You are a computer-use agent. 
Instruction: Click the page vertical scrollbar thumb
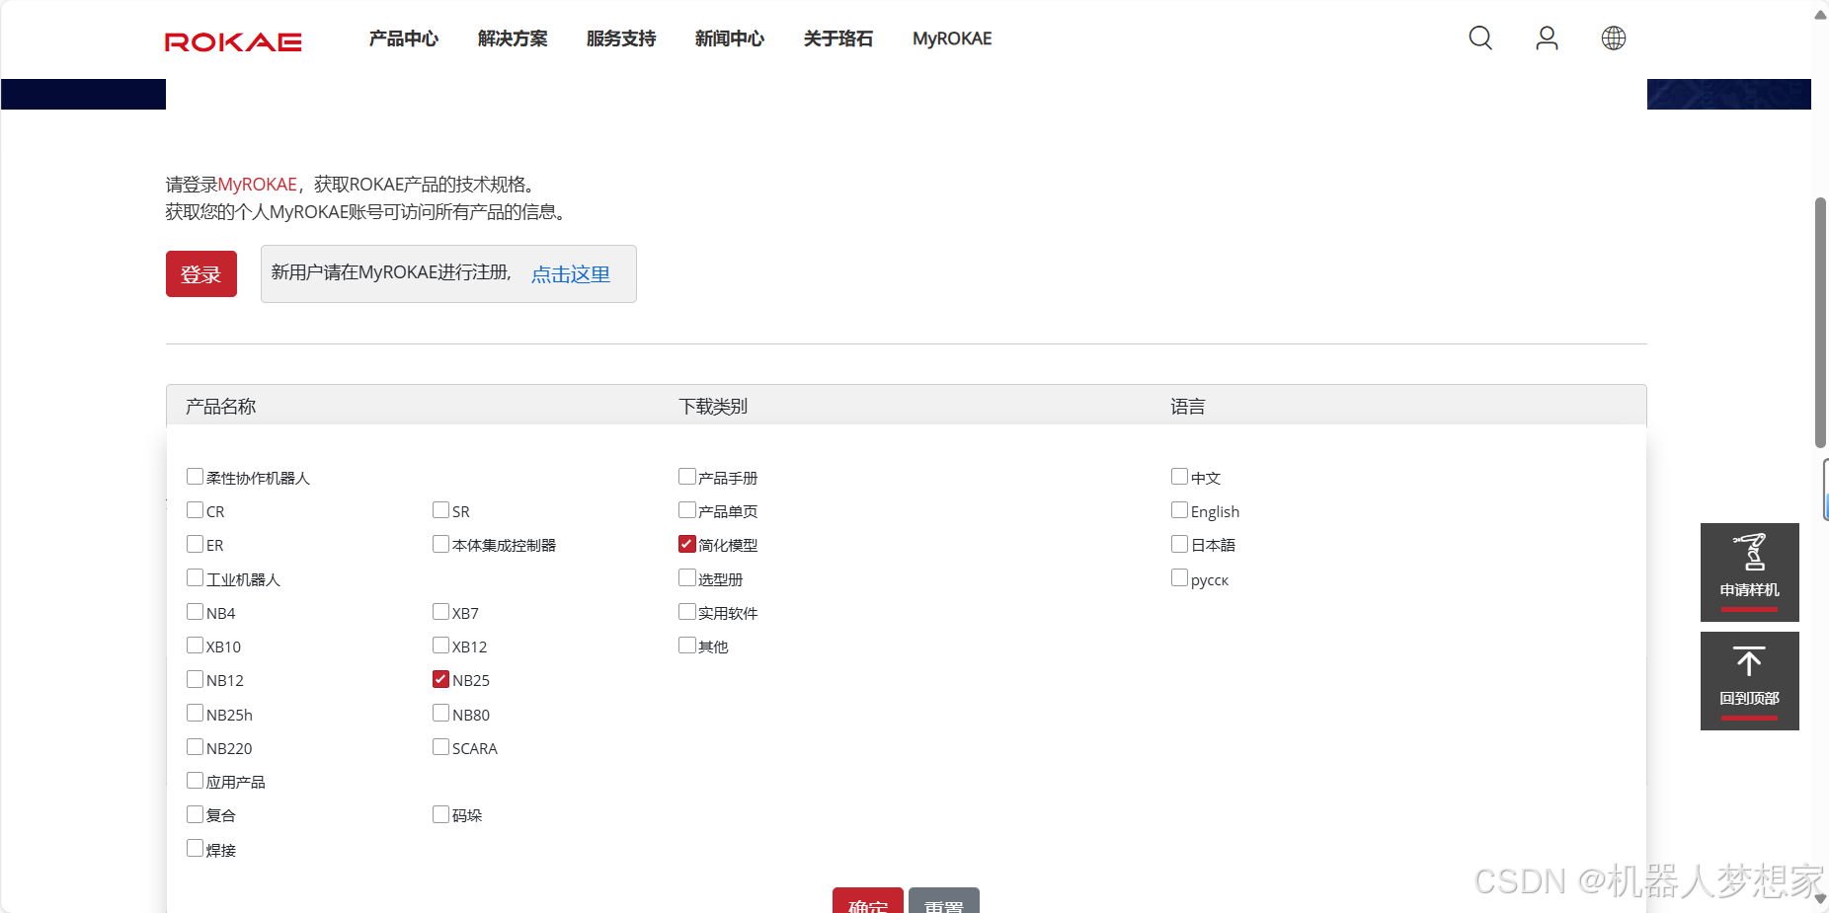click(x=1820, y=323)
